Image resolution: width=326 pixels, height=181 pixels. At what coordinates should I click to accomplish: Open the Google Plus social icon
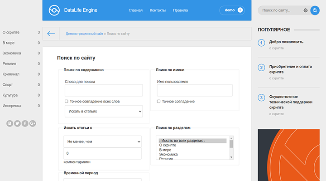(x=33, y=123)
